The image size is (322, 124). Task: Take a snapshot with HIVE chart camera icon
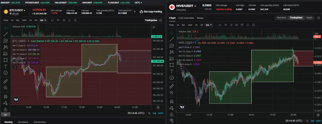tap(236, 25)
